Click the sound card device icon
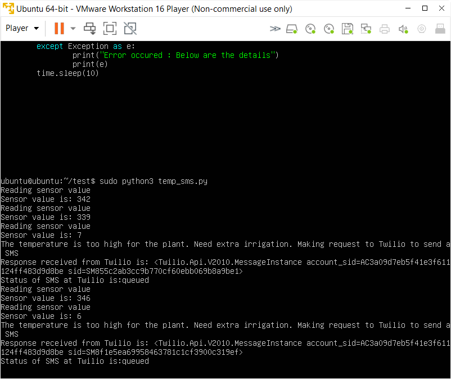 403,29
